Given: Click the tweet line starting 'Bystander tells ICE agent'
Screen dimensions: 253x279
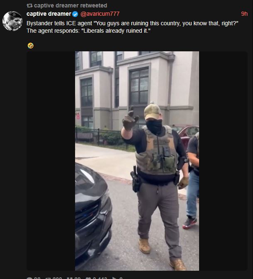Looking at the screenshot, I should pyautogui.click(x=132, y=23).
